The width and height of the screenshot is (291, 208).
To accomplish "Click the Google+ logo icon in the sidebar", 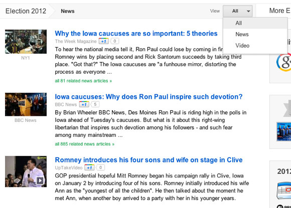I will (284, 62).
